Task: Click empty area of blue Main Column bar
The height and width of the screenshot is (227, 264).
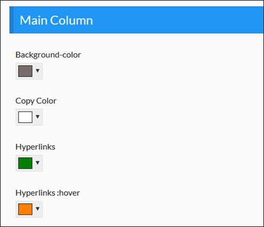Action: (x=176, y=20)
